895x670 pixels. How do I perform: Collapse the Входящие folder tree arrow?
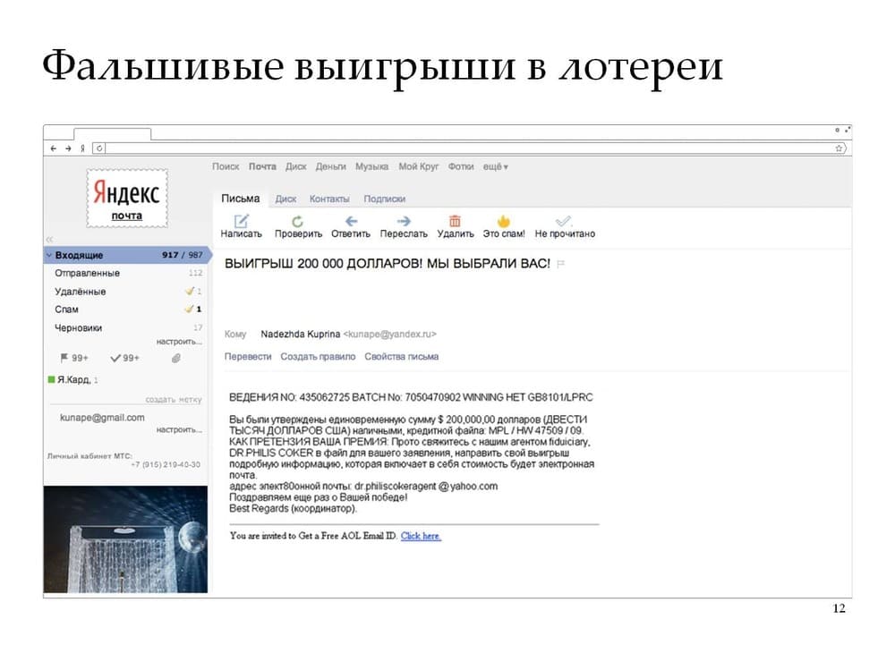48,255
